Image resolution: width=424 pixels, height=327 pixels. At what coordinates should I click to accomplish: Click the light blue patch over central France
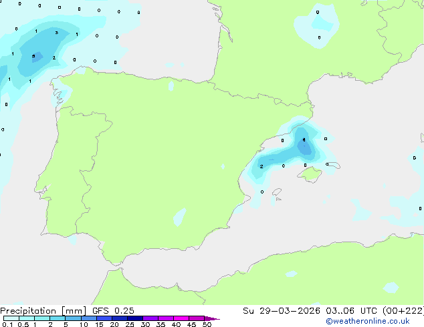click(317, 26)
